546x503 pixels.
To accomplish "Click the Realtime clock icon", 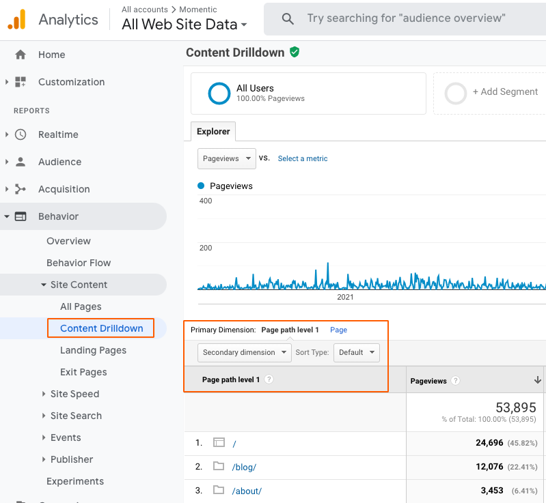I will pos(21,134).
